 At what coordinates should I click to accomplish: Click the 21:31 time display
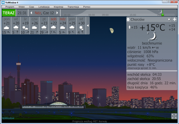coord(22,13)
